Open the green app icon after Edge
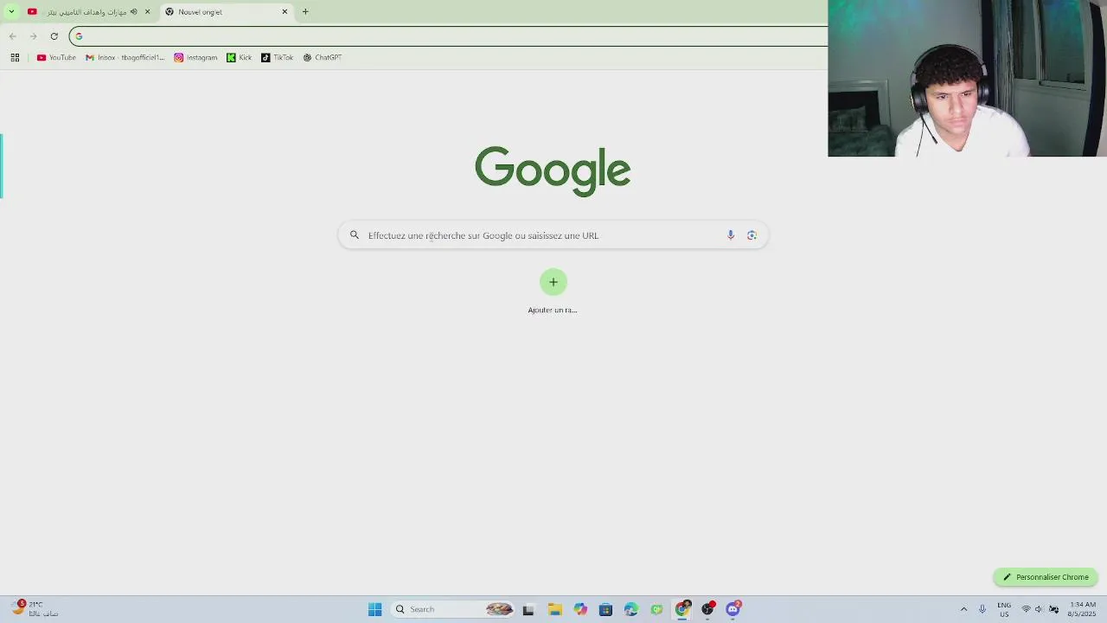 (656, 610)
